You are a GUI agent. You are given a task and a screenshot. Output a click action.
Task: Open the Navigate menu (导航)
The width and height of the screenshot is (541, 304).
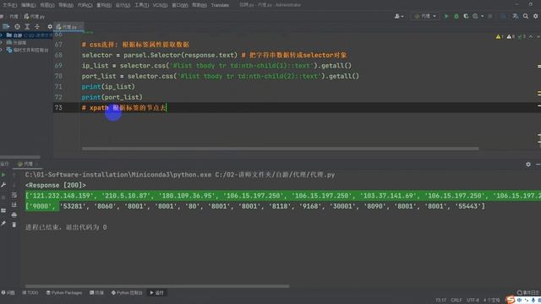(66, 5)
